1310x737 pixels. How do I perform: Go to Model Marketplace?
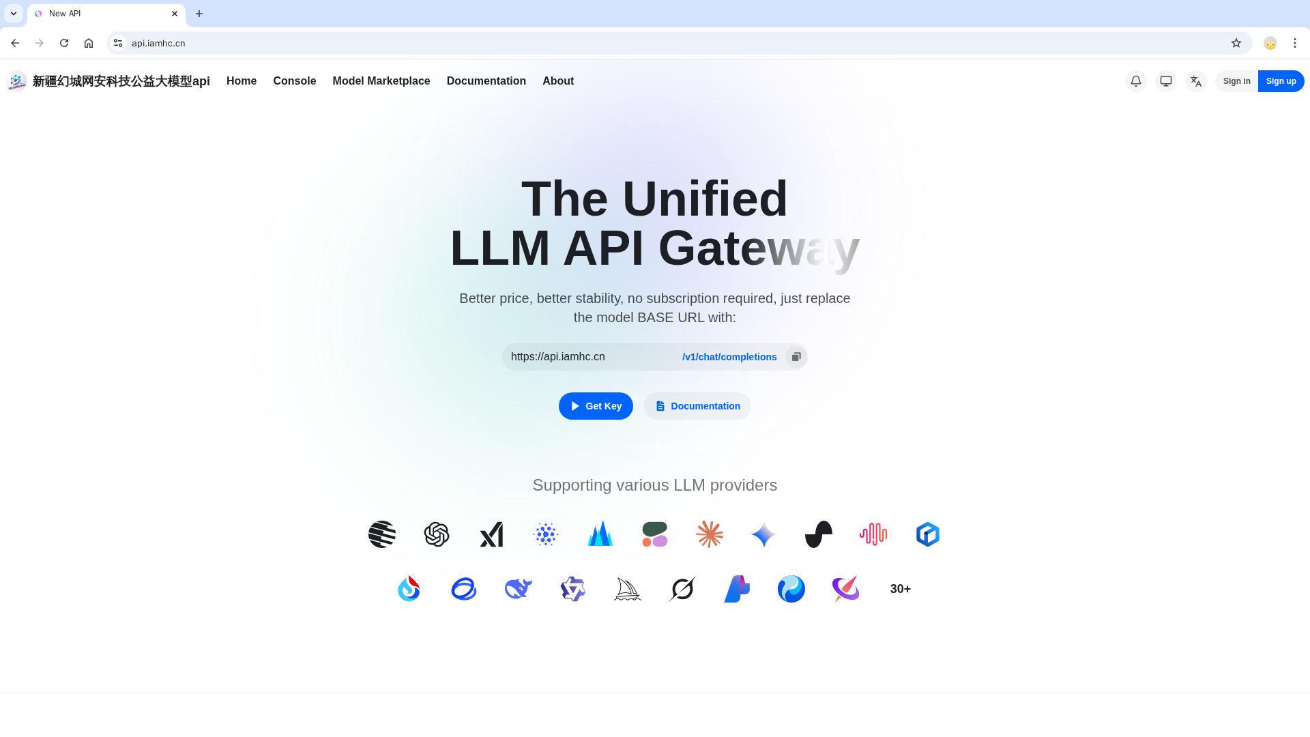[x=381, y=81]
